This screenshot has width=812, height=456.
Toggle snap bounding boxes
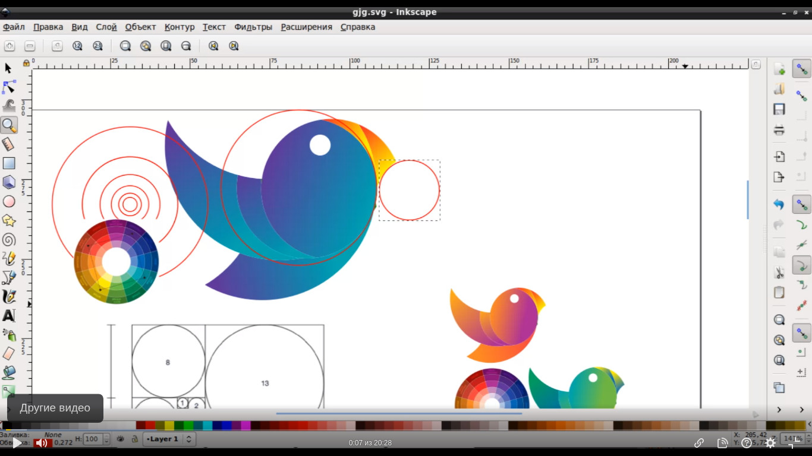tap(801, 96)
